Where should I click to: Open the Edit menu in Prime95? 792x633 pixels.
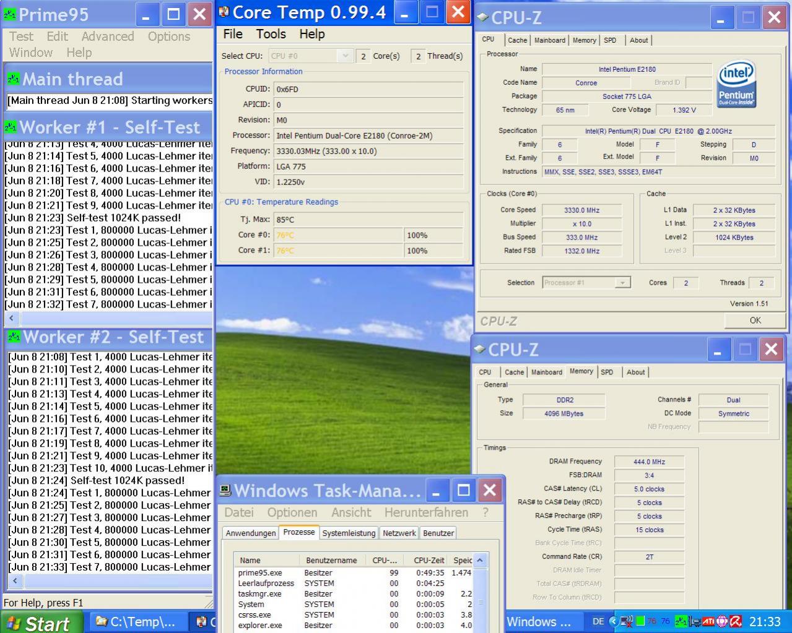pos(58,37)
